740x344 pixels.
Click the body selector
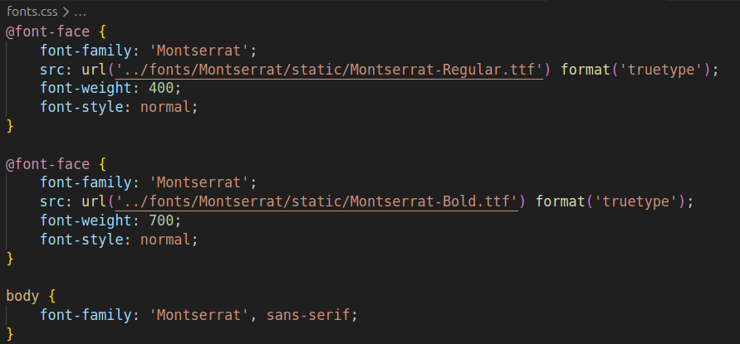point(22,295)
